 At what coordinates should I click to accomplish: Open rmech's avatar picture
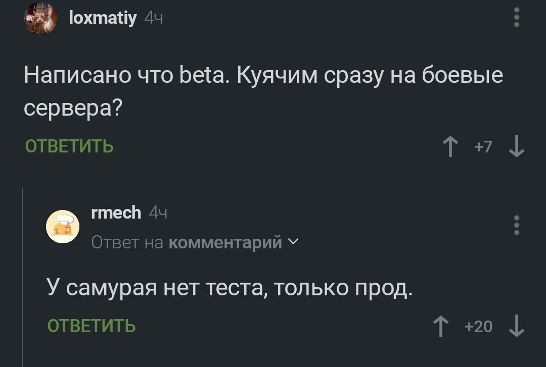pyautogui.click(x=63, y=227)
